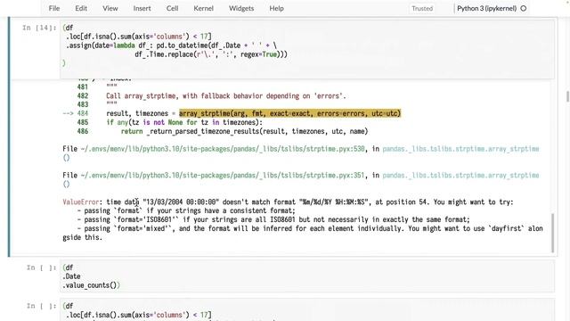Screen dimensions: 570x321
Task: Click the Python 3 (ipykernel) kernel name
Action: (487, 8)
